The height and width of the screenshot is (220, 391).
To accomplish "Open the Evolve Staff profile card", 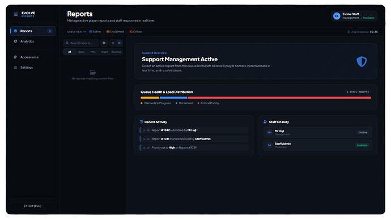I will click(x=354, y=16).
